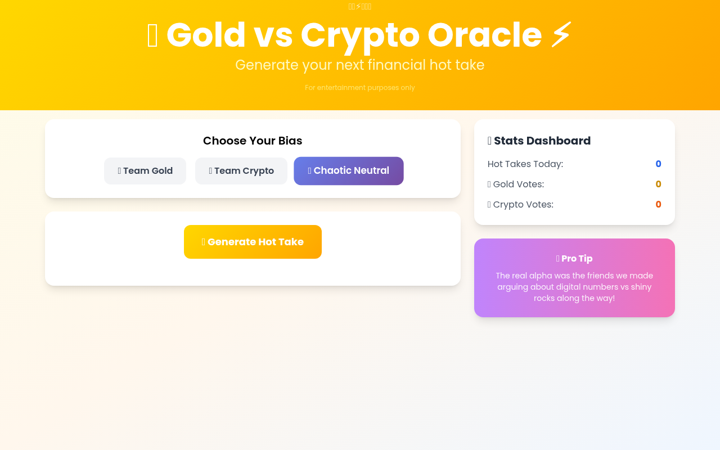Screen dimensions: 720x450
Task: Click the entertainment purposes disclaimer text
Action: (x=360, y=88)
